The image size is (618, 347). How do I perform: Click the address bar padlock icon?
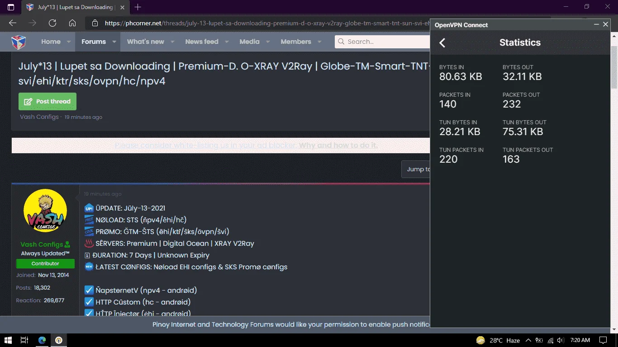(95, 23)
